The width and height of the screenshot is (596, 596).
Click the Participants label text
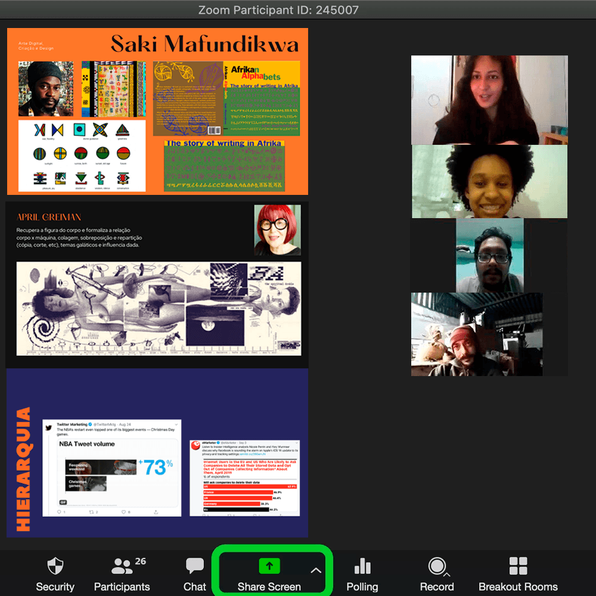[122, 587]
